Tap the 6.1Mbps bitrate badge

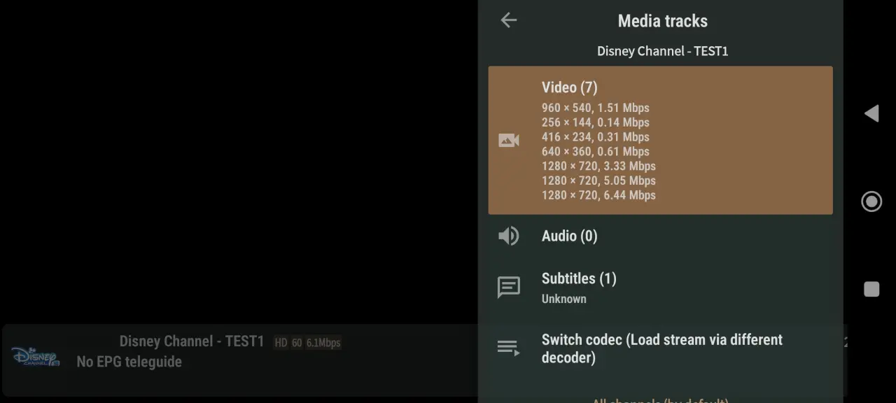point(323,343)
